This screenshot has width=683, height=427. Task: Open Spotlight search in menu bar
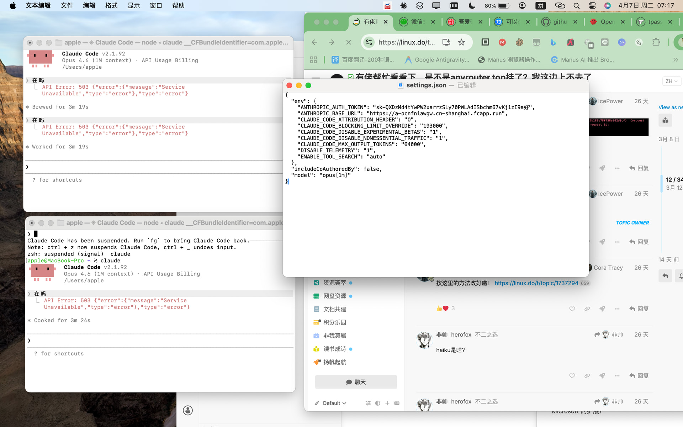pos(576,5)
